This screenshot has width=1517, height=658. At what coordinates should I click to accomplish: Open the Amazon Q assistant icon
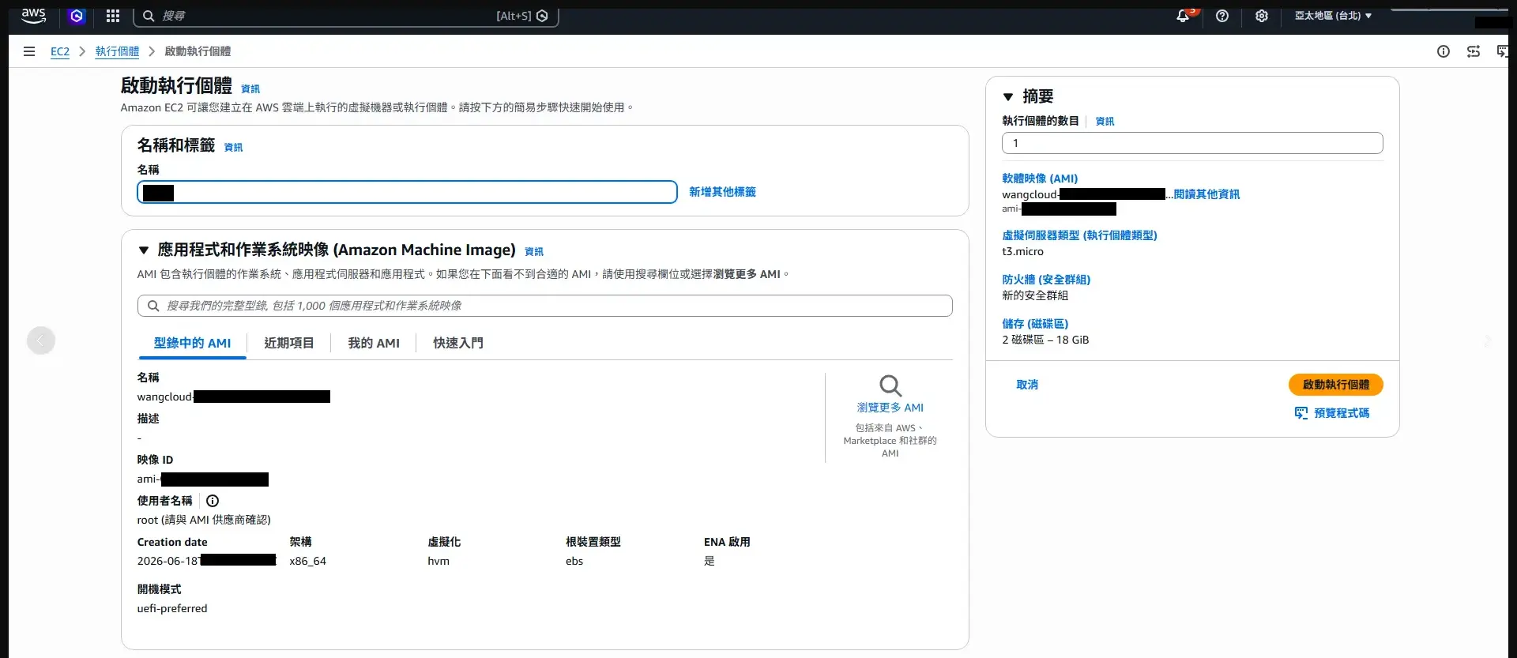pos(77,16)
